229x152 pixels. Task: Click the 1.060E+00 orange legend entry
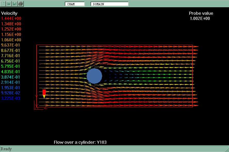point(11,40)
